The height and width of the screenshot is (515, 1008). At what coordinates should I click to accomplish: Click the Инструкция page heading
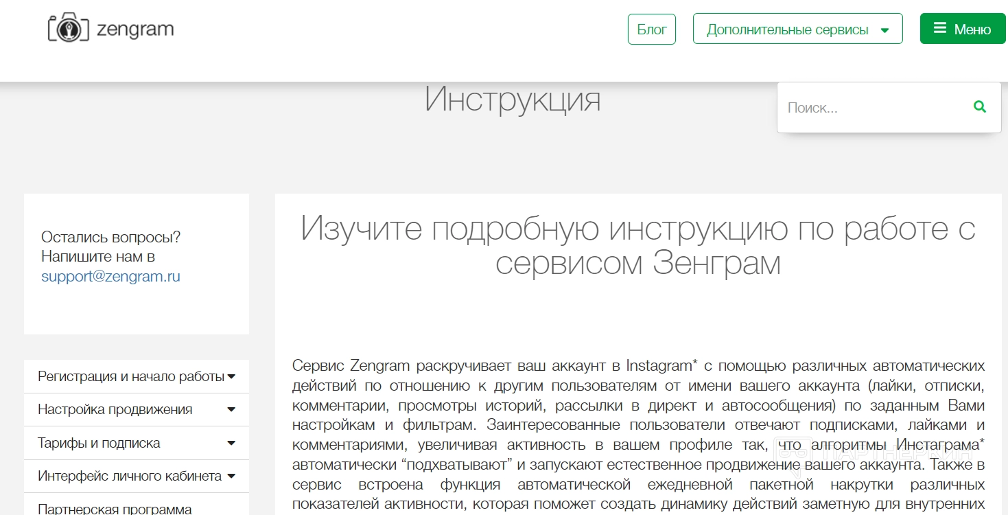(513, 100)
